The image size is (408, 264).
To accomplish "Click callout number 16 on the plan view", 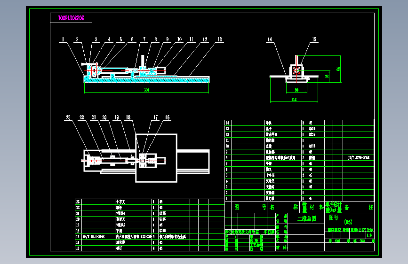I will pos(167,117).
